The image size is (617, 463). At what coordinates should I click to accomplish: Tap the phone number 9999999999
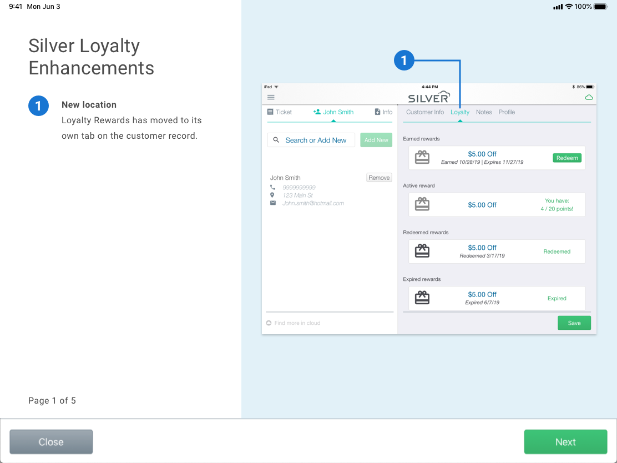pos(299,188)
